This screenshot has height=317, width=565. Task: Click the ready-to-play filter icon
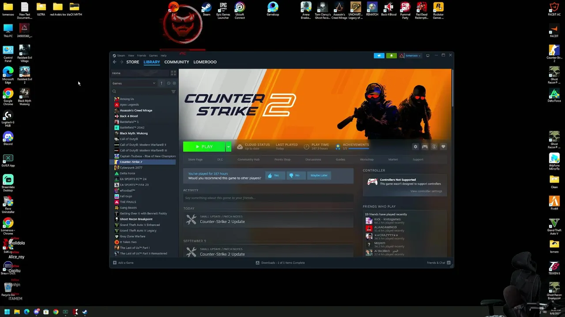[x=174, y=83]
